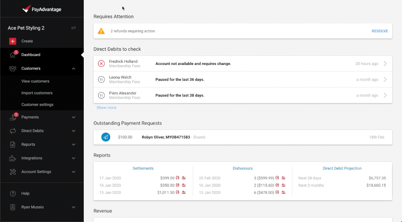Click '2 refunds requiring action' text

pyautogui.click(x=133, y=31)
